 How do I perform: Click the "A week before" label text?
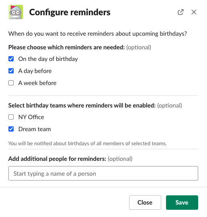point(37,83)
